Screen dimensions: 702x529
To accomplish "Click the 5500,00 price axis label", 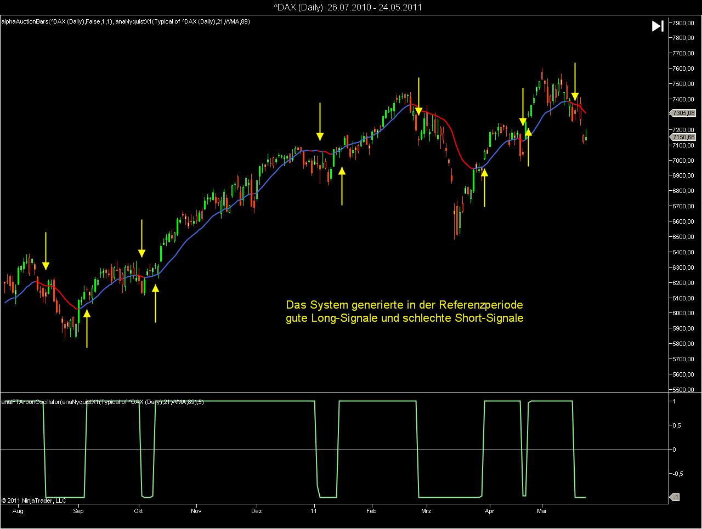I will [x=684, y=390].
